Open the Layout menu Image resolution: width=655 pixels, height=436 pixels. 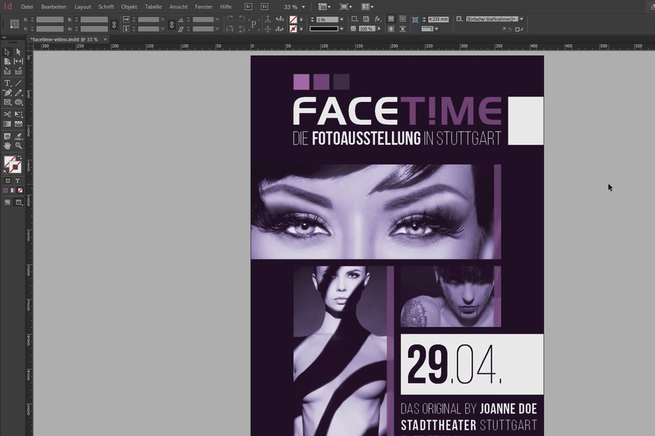82,7
